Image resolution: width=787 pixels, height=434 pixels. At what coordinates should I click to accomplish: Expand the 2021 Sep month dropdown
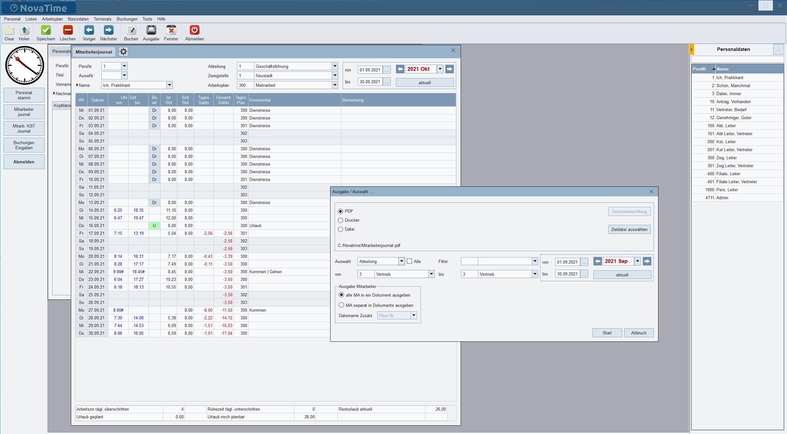pyautogui.click(x=638, y=261)
